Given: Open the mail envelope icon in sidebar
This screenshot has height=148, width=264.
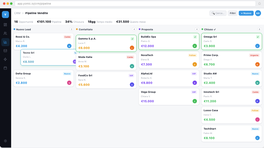Looking at the screenshot, I should coord(5,51).
